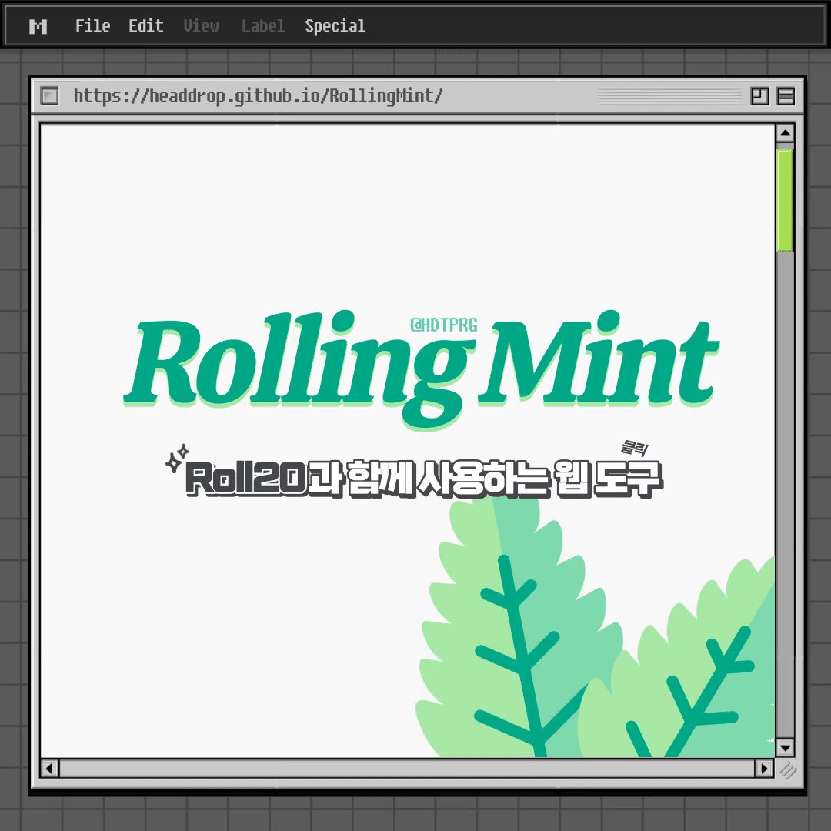Viewport: 831px width, 831px height.
Task: Click the right arrow of the horizontal scrollbar
Action: (763, 768)
